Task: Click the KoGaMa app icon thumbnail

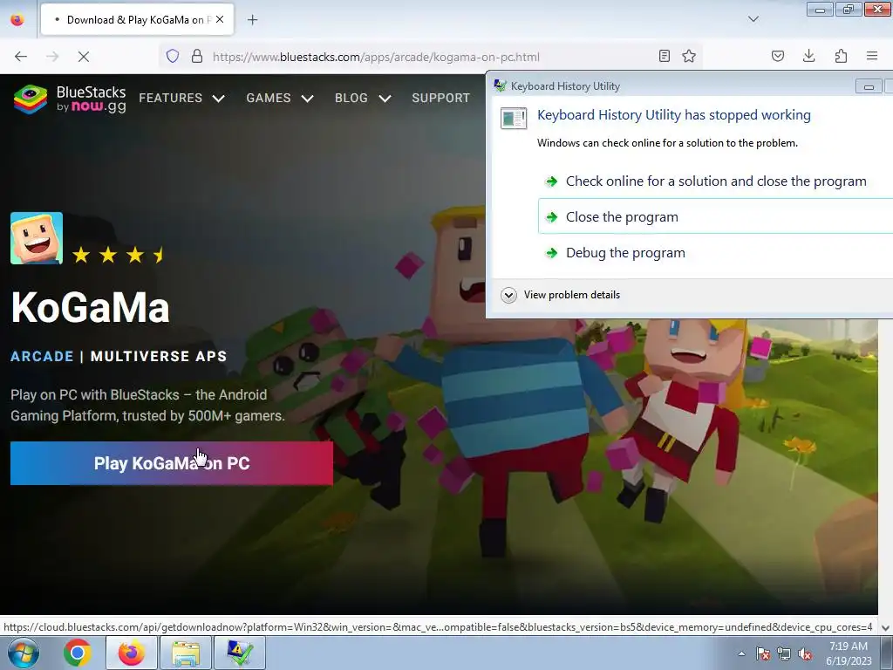Action: [x=37, y=238]
